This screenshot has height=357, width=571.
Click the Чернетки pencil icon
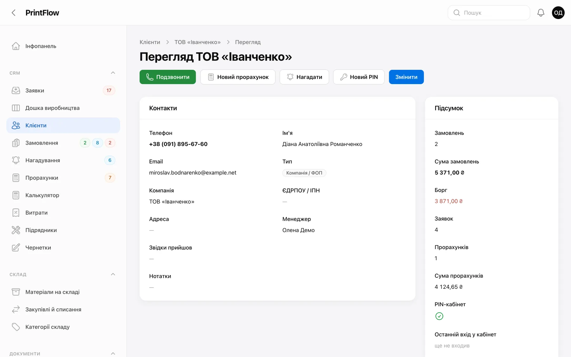pyautogui.click(x=16, y=248)
